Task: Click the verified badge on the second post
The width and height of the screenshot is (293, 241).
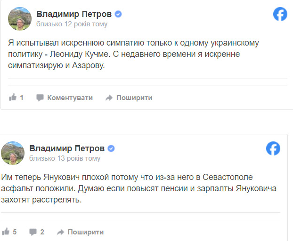Action: coord(112,148)
